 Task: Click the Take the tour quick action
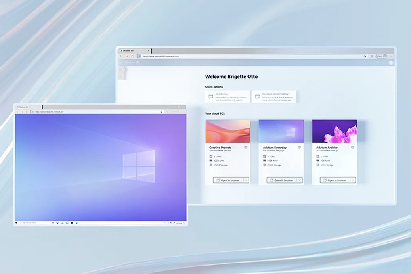[227, 97]
